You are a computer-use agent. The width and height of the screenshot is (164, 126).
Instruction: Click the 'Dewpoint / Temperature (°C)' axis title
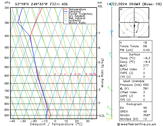coord(56,124)
